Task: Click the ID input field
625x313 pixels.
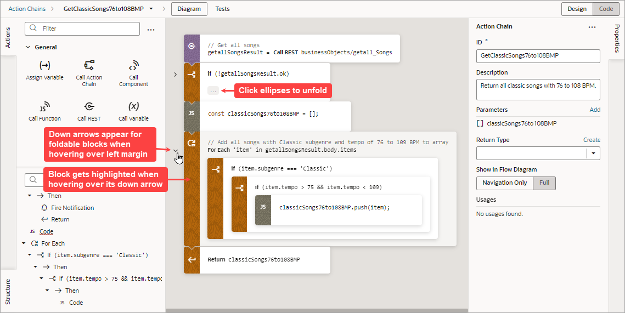Action: (538, 56)
